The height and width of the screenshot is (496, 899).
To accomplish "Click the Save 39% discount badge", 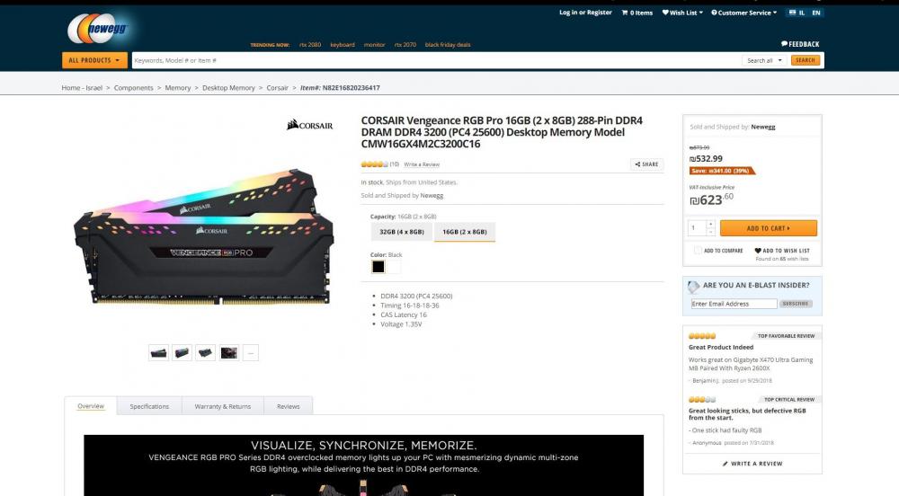I will [x=721, y=171].
